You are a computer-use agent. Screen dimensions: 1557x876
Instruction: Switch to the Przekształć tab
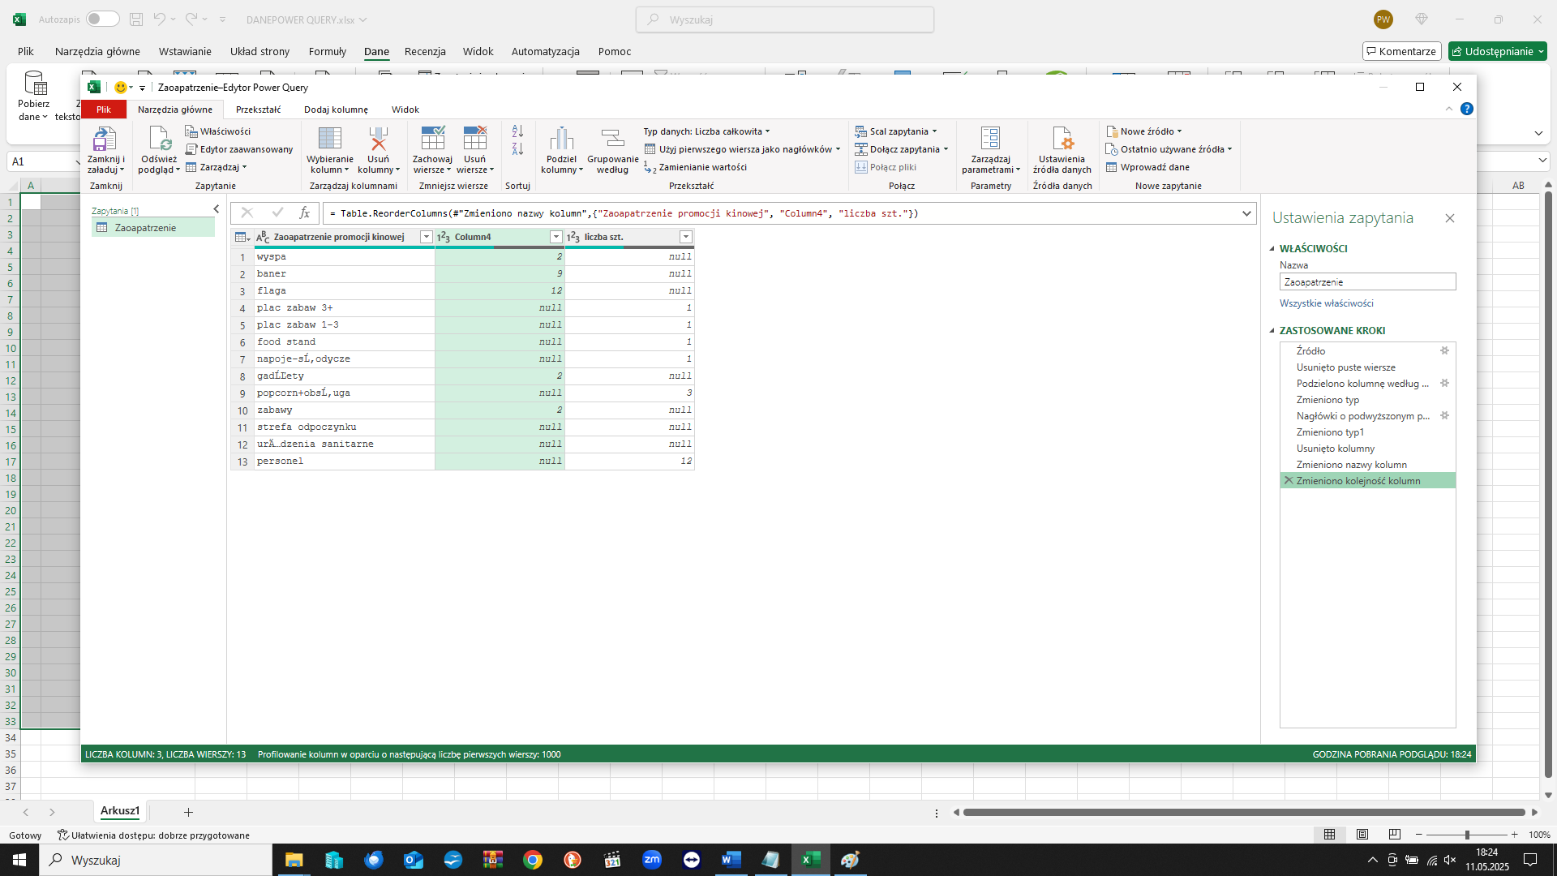pyautogui.click(x=258, y=109)
